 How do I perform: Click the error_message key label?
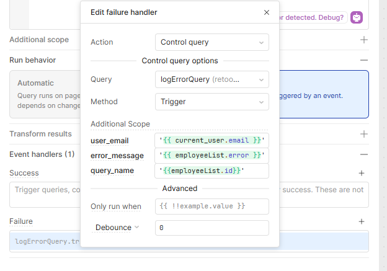tap(117, 156)
